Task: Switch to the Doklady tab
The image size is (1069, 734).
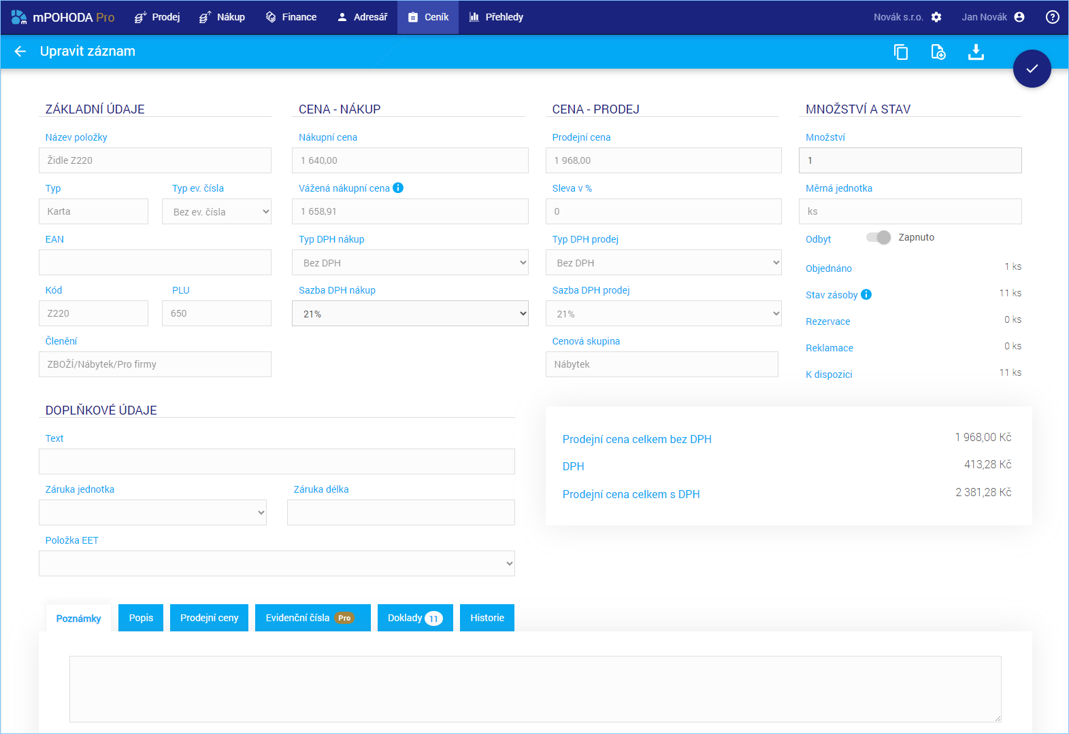Action: [415, 618]
